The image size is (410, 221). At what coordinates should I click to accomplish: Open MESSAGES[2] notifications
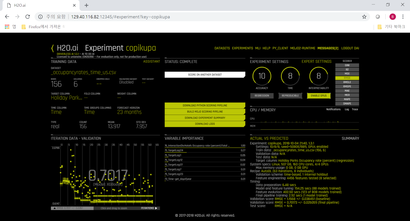click(328, 48)
